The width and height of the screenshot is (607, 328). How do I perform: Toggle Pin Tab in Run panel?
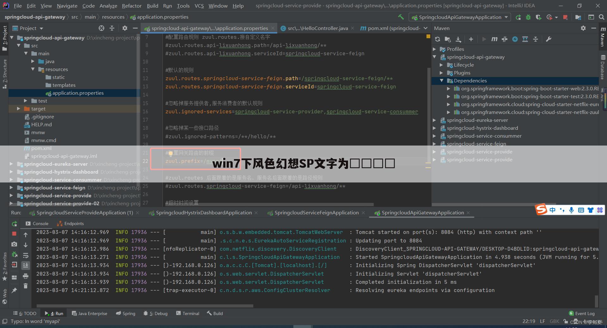(14, 290)
